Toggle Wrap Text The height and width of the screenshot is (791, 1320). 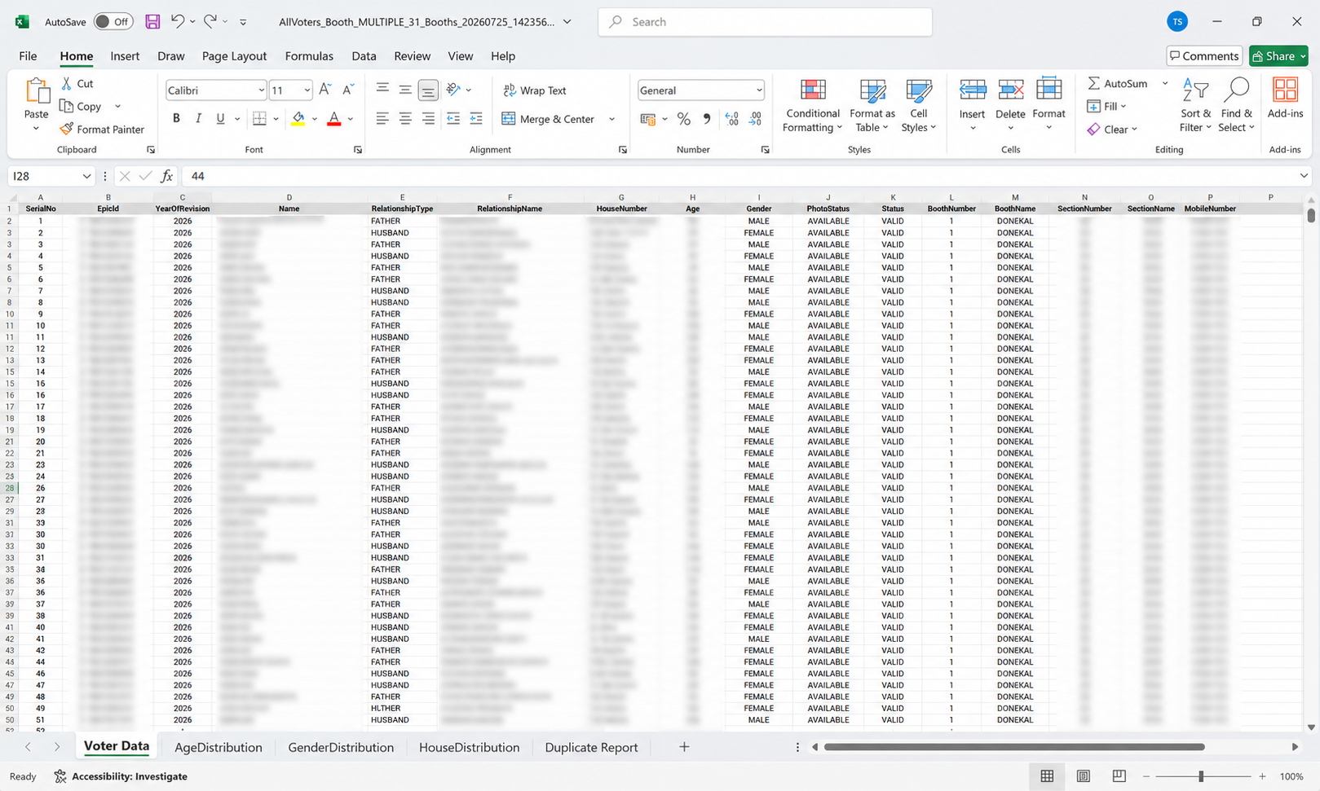(x=535, y=90)
